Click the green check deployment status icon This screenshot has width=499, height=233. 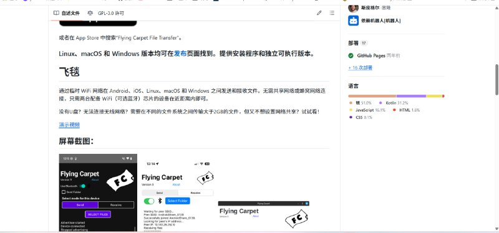tap(351, 55)
